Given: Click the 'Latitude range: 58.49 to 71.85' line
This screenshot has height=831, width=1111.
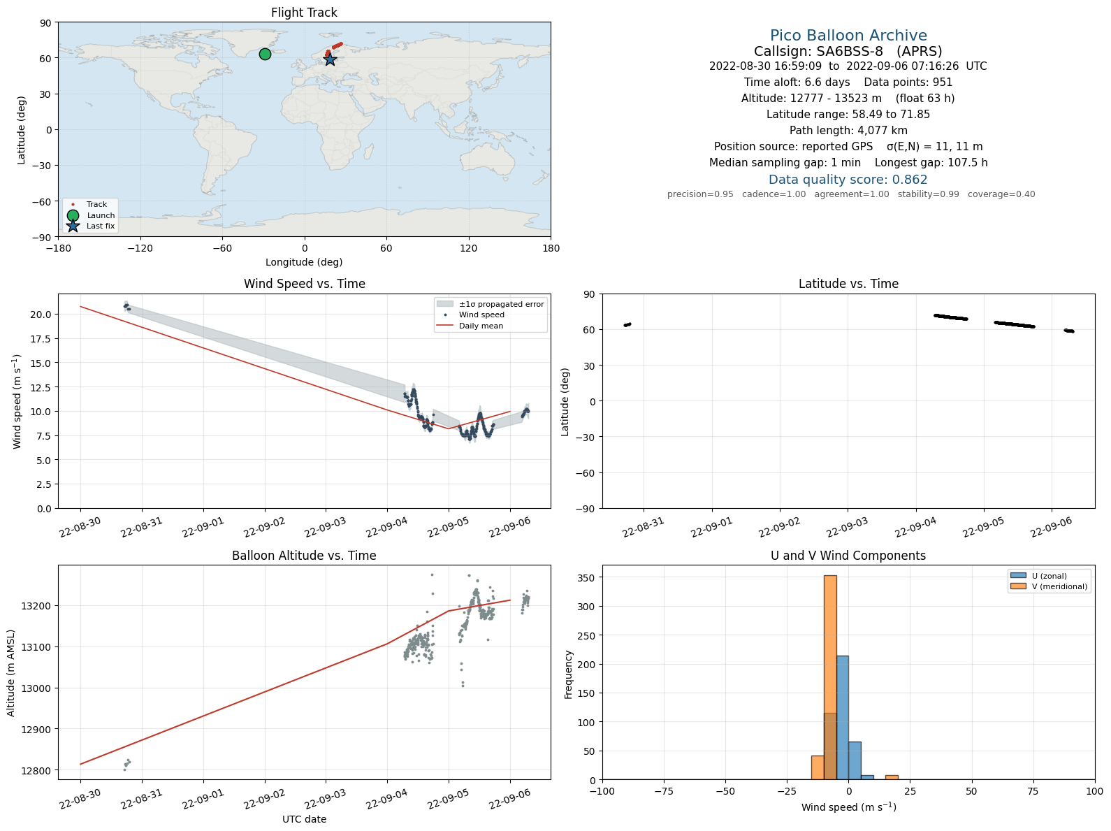Looking at the screenshot, I should (x=848, y=115).
